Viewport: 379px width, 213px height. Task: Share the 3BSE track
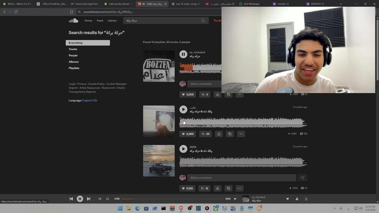pos(217,188)
